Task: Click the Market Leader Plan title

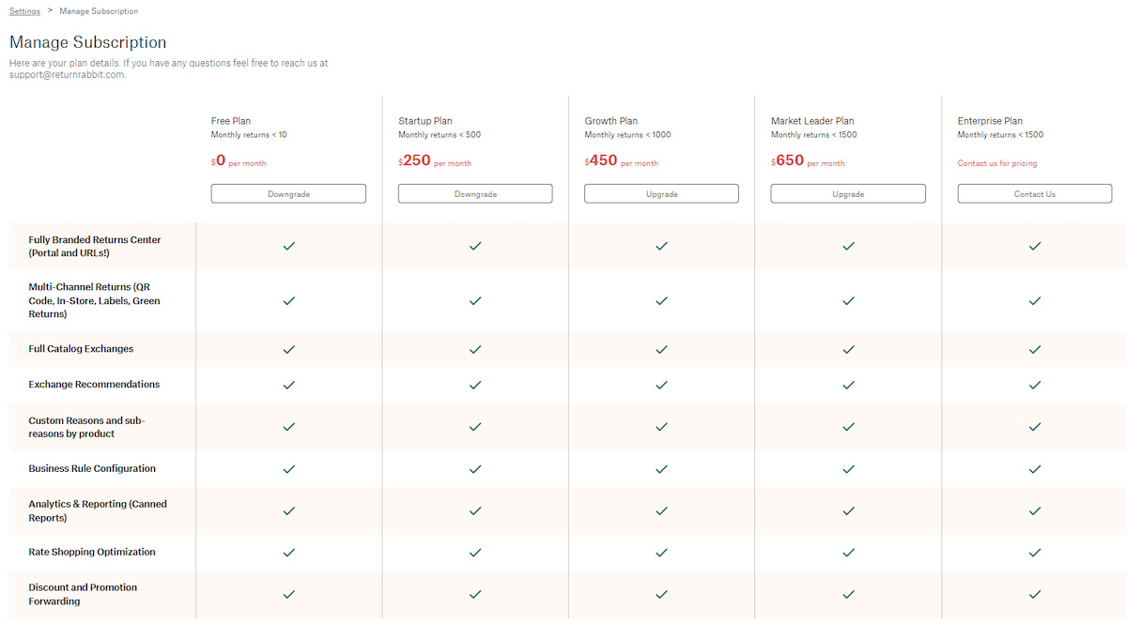Action: 812,121
